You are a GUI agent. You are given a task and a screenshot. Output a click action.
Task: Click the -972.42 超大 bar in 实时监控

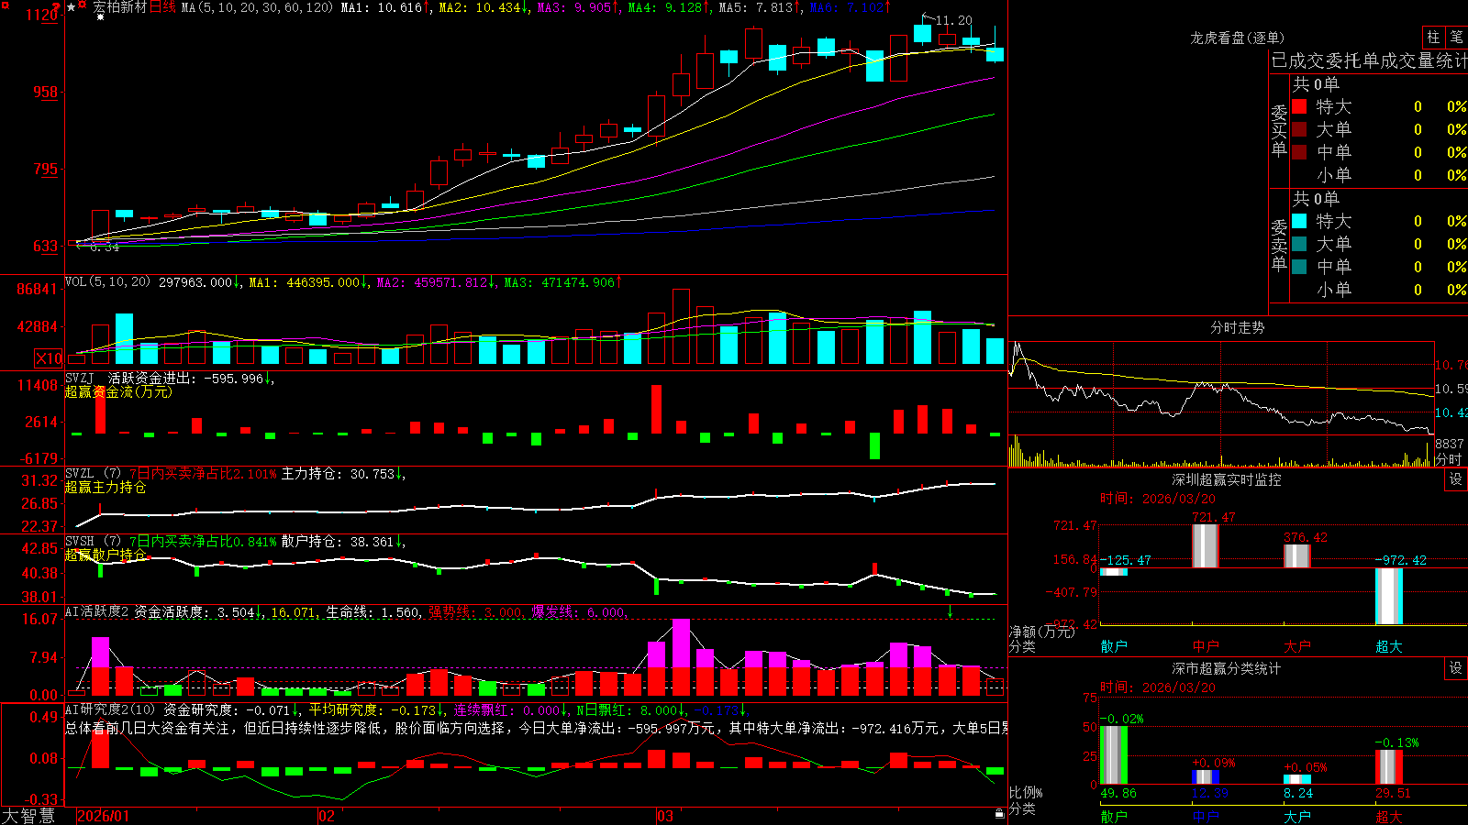click(x=1389, y=597)
